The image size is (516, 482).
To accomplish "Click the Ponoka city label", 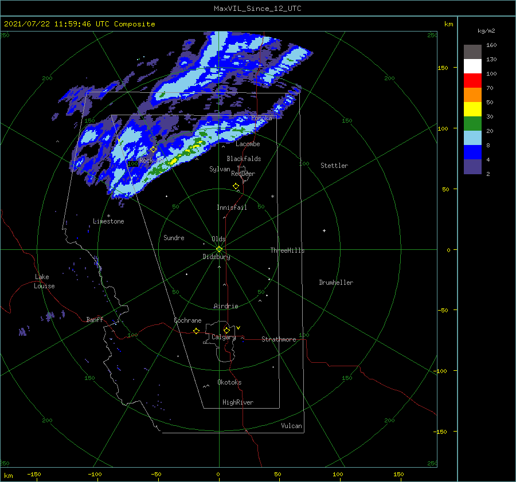I will pos(261,118).
